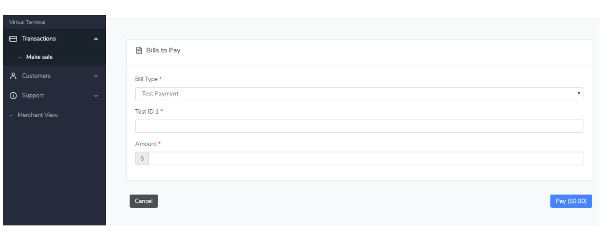The image size is (611, 237).
Task: Expand the Customers chevron arrow
Action: (x=96, y=76)
